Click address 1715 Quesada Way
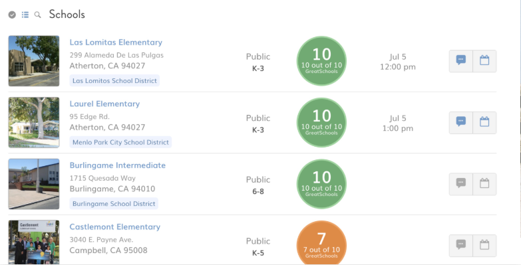521x265 pixels. [x=102, y=178]
